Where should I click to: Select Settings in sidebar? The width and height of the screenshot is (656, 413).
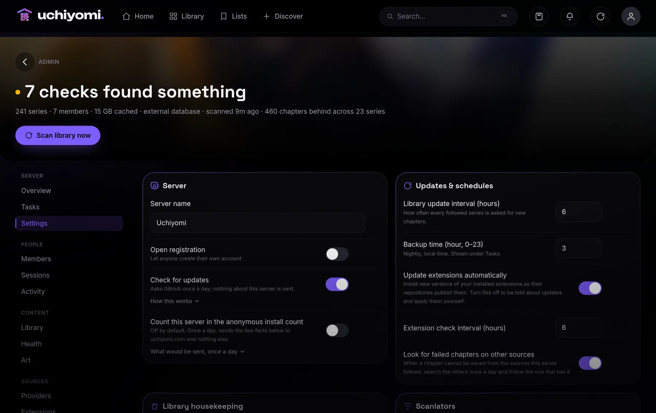(69, 223)
